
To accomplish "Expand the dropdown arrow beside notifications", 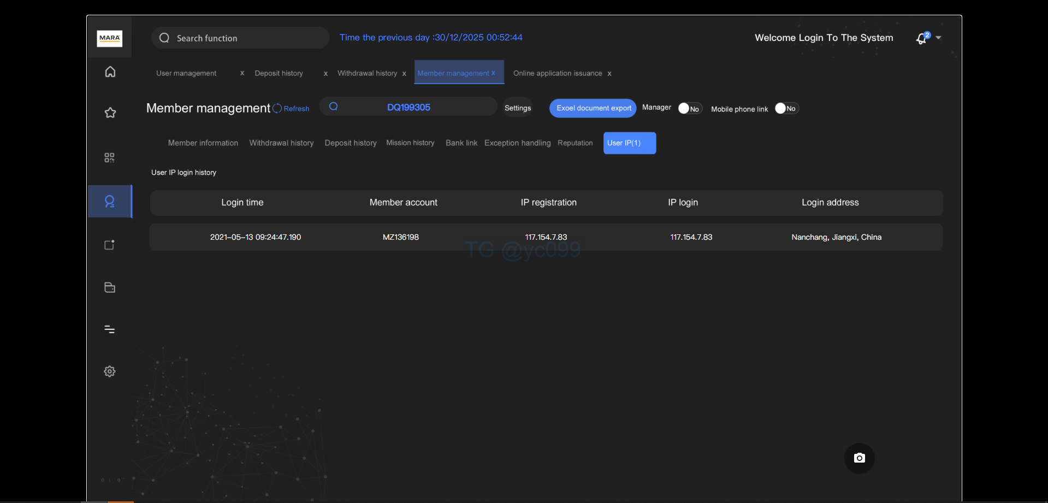I will coord(938,38).
